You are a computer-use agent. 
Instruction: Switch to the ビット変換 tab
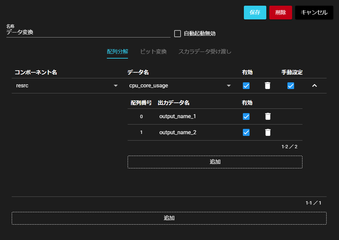[153, 52]
